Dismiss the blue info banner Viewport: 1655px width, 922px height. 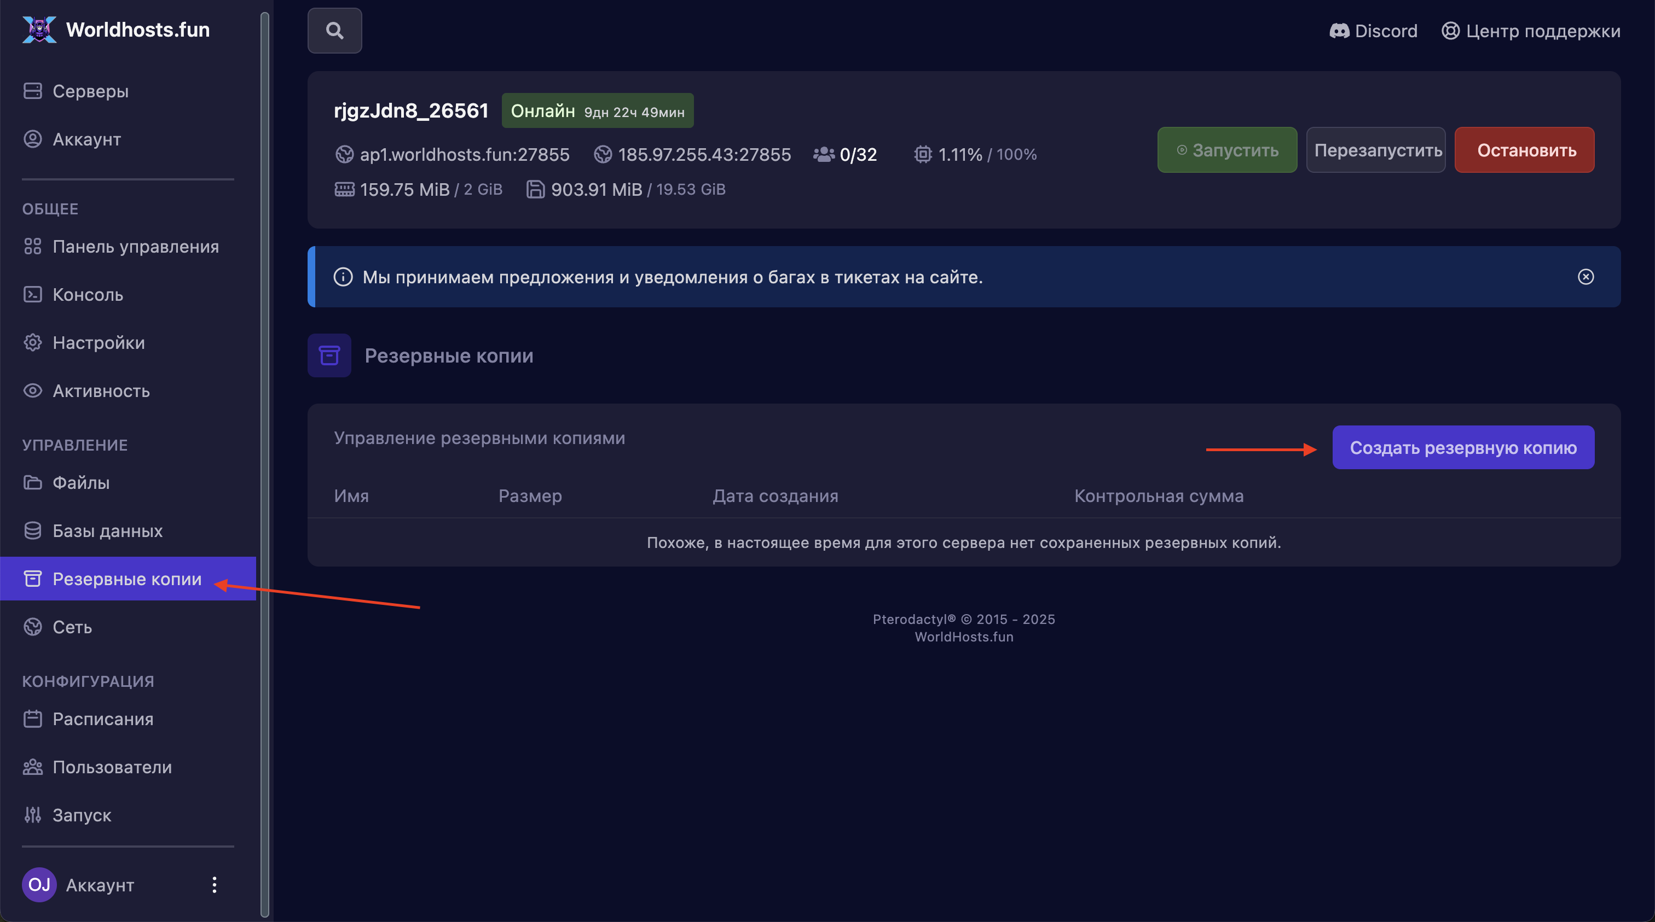point(1585,277)
